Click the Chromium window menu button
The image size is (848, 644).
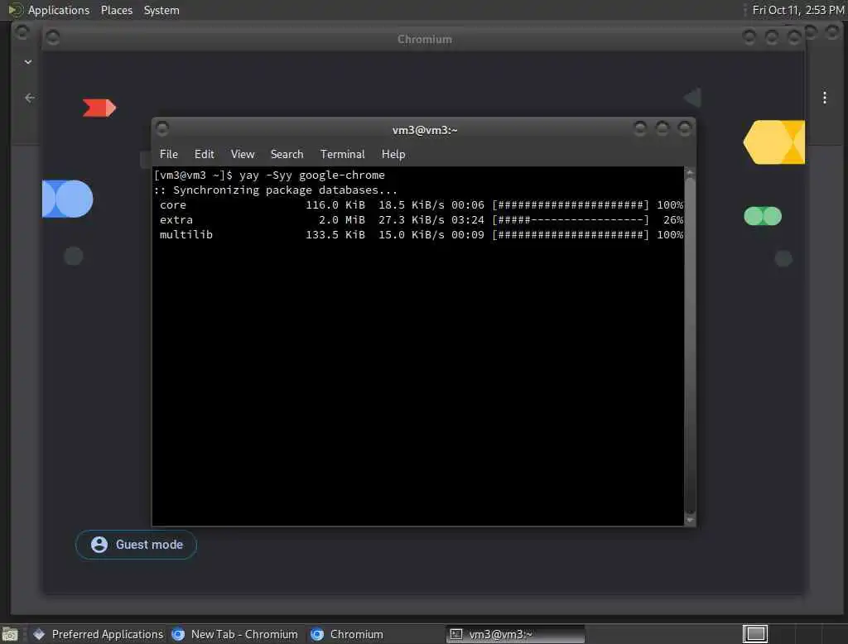52,38
